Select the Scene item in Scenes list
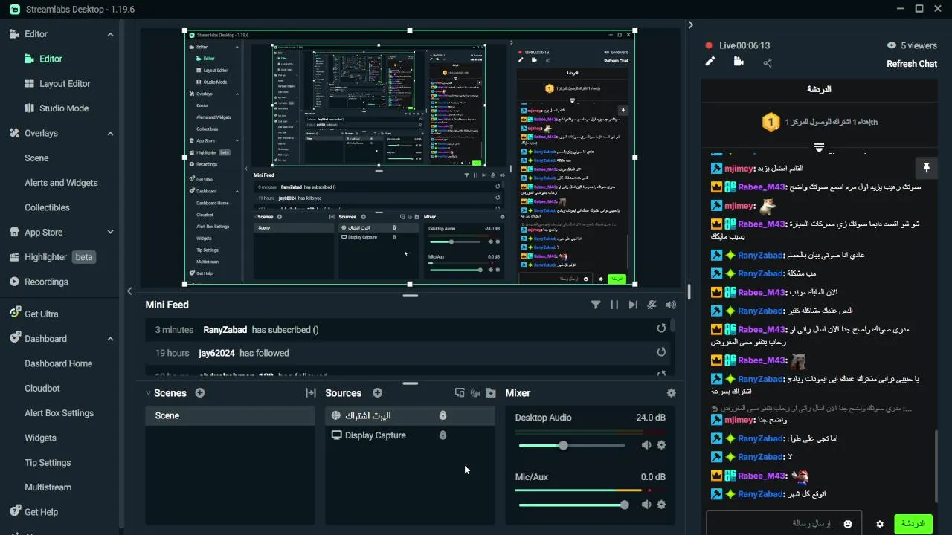This screenshot has height=535, width=952. pyautogui.click(x=230, y=415)
